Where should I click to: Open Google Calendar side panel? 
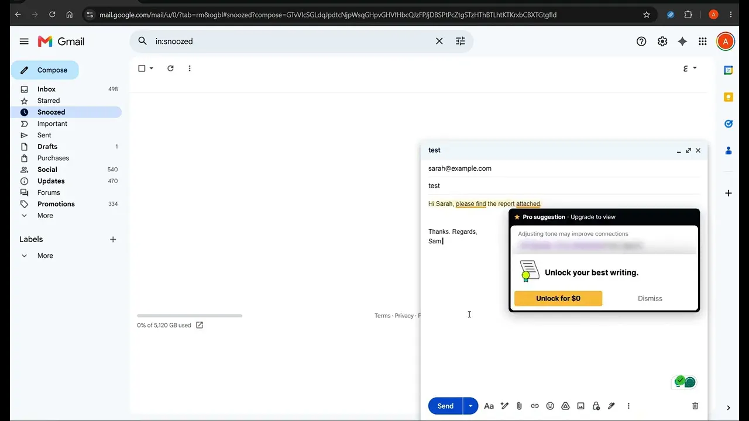click(729, 70)
